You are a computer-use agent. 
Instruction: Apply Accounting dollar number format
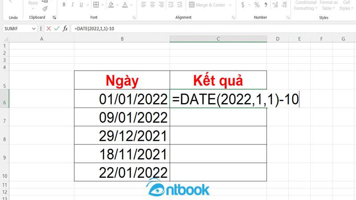pyautogui.click(x=243, y=4)
